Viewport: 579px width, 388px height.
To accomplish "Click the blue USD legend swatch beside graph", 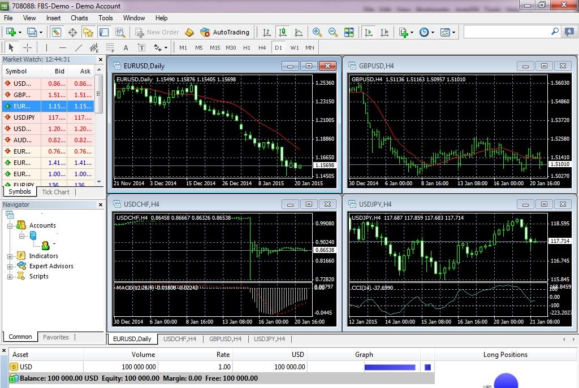I will pyautogui.click(x=427, y=367).
